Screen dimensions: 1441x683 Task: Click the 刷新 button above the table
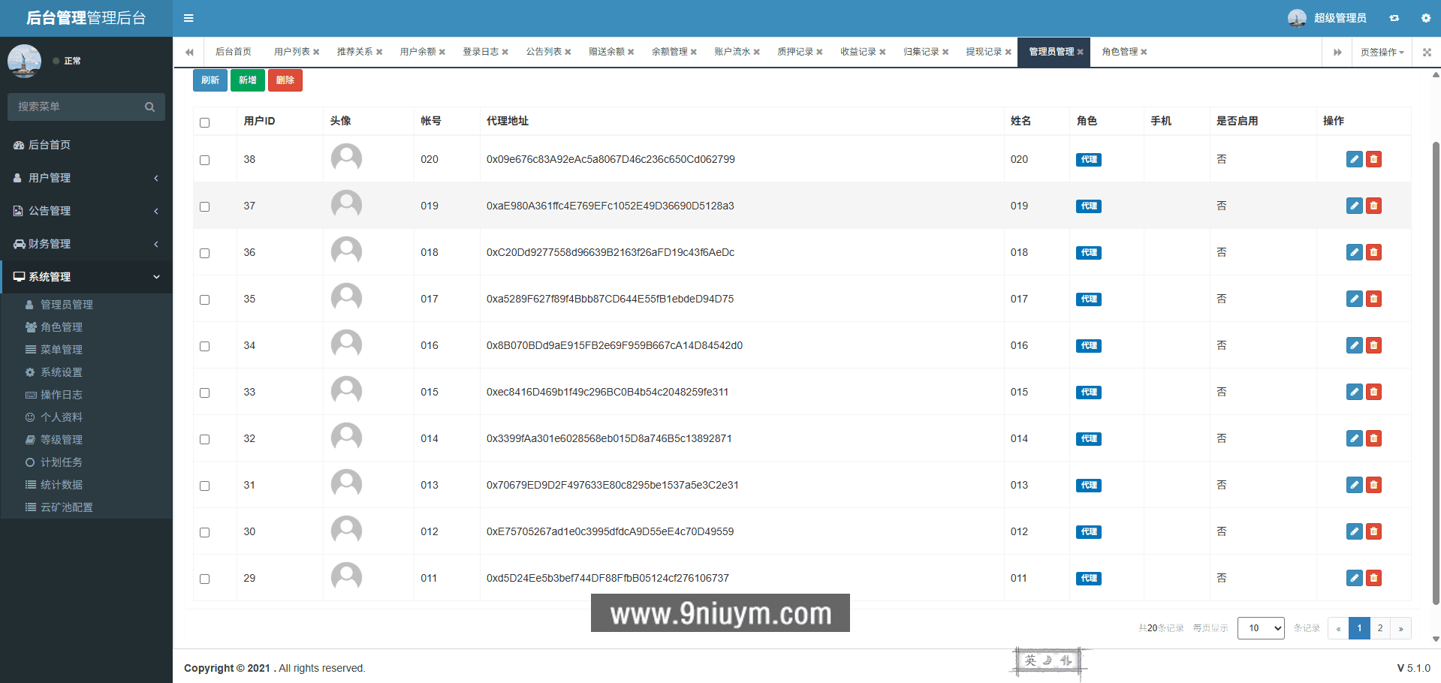point(210,80)
